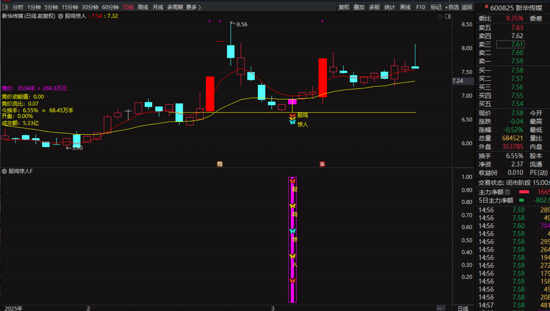
Task: Open the 主力净额 detail list icon
Action: [507, 192]
